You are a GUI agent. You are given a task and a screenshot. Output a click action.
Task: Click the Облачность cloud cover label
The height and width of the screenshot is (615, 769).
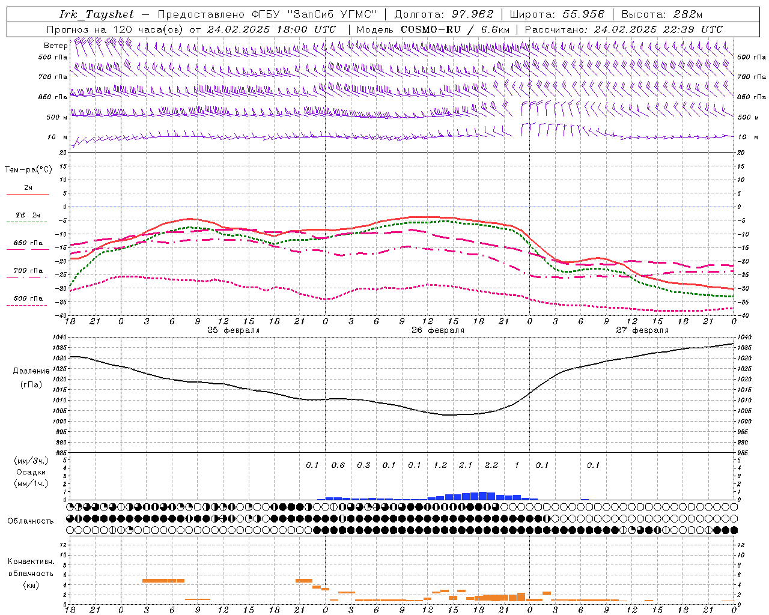pyautogui.click(x=31, y=521)
